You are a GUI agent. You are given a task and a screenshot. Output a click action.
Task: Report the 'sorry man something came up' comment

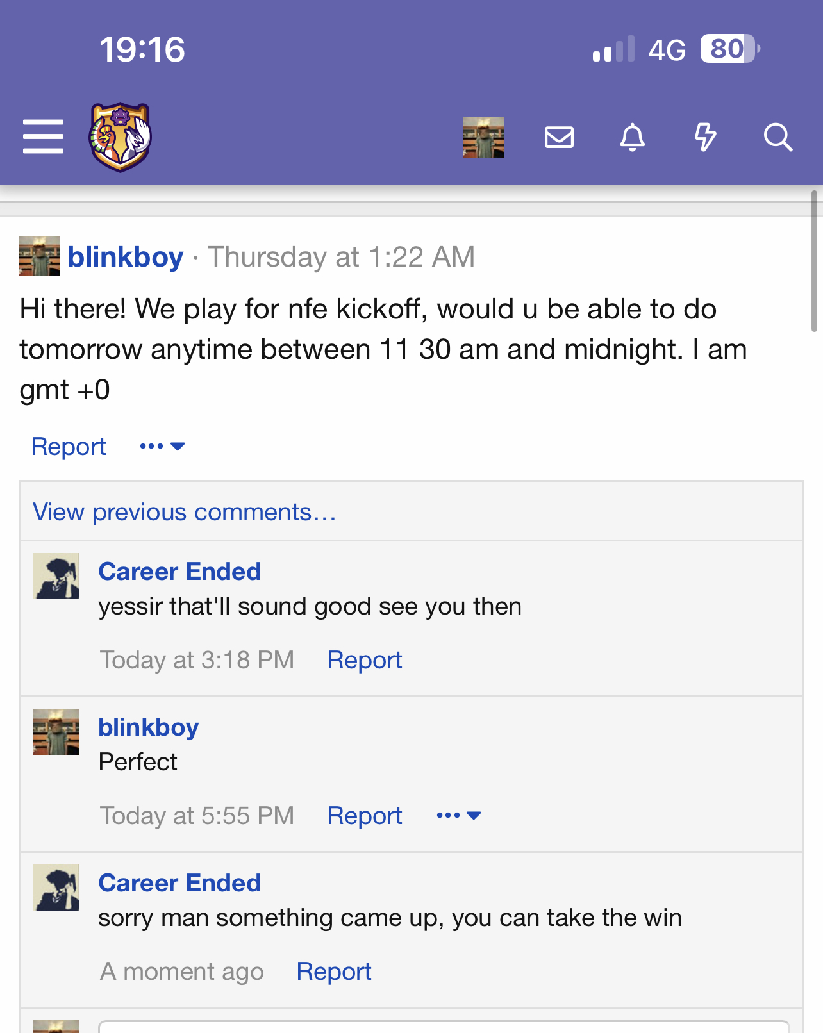pyautogui.click(x=334, y=971)
